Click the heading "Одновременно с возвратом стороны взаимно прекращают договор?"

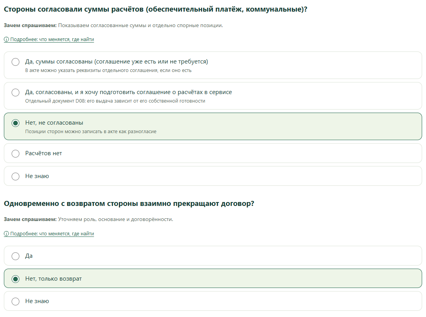coord(129,204)
